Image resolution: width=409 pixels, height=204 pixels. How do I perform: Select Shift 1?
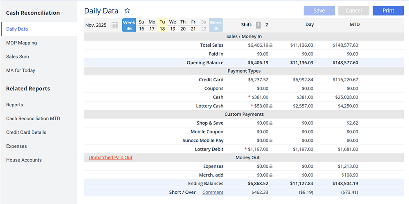point(258,25)
